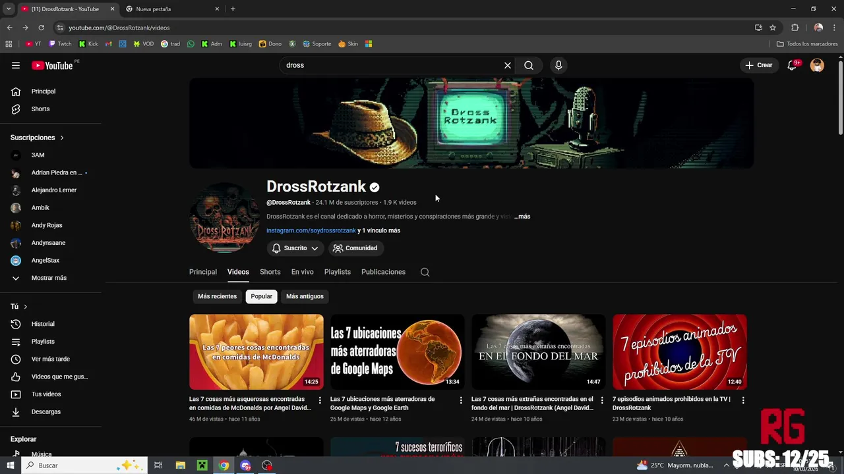Open the channel Playlists tab
The image size is (844, 474).
click(x=338, y=272)
